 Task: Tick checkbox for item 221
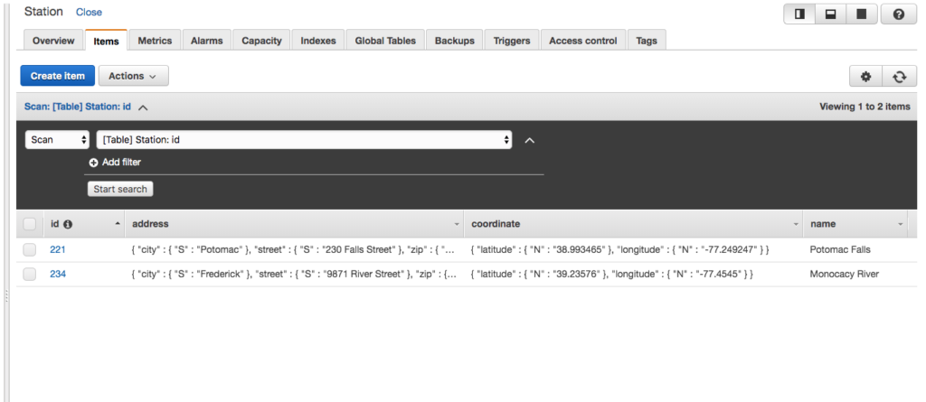click(30, 249)
